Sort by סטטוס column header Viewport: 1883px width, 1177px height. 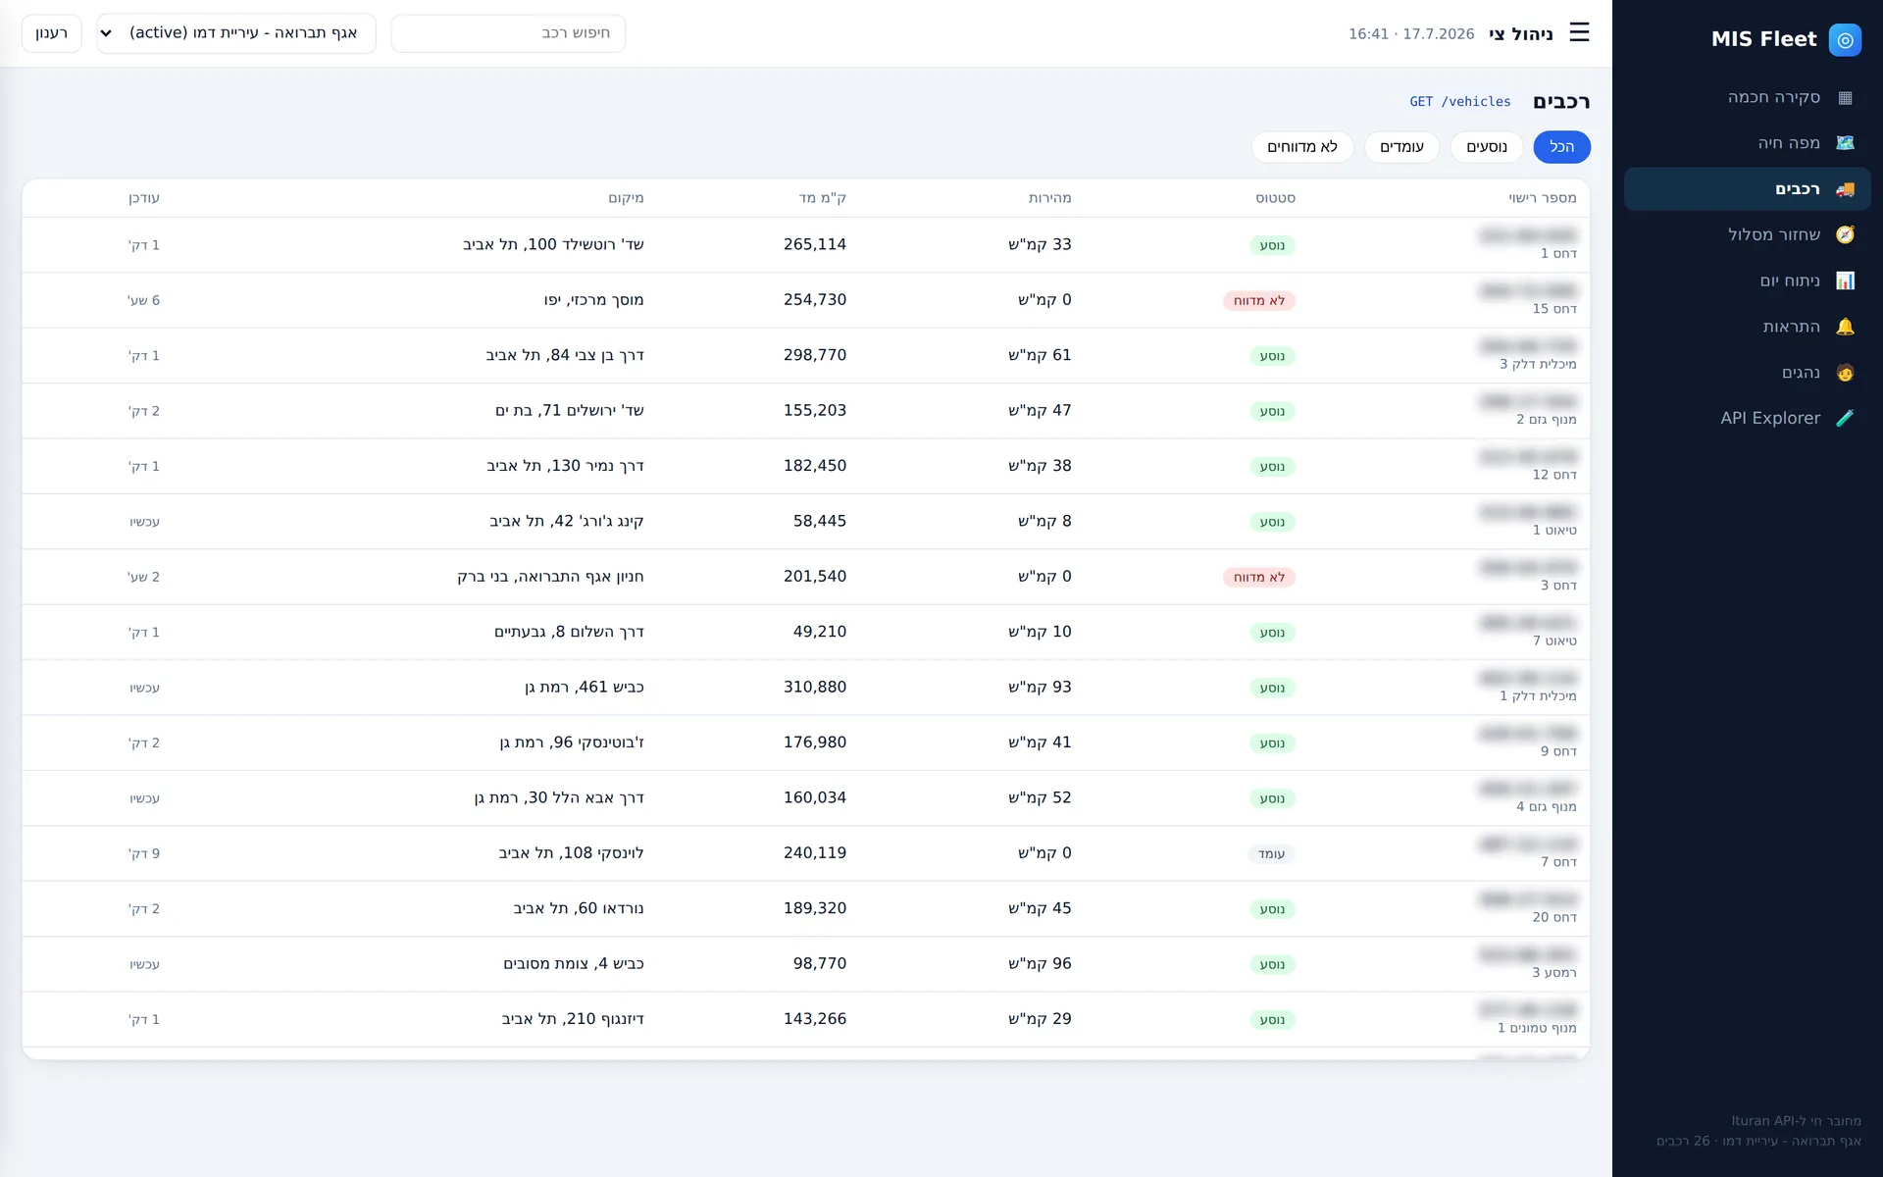(x=1276, y=198)
